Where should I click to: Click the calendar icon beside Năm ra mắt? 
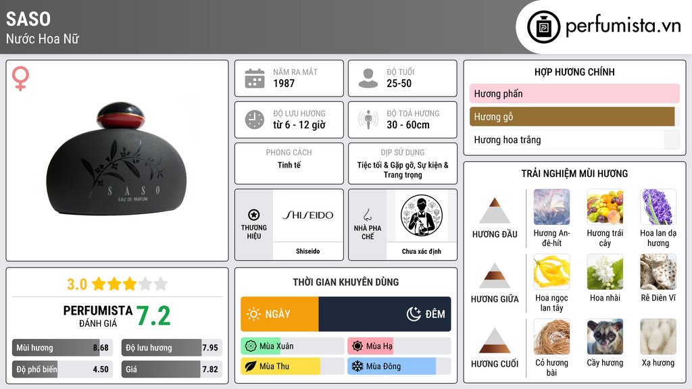point(255,78)
